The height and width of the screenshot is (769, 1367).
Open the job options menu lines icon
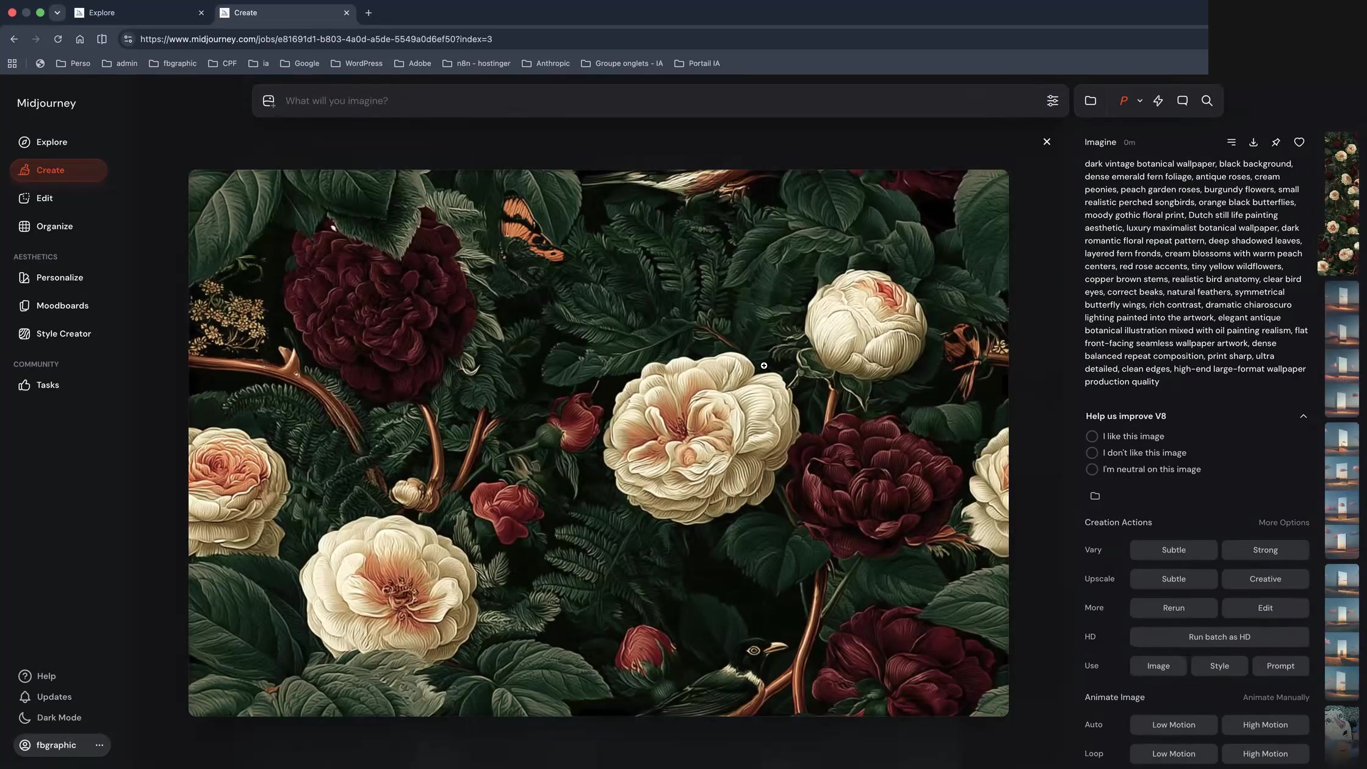1231,142
